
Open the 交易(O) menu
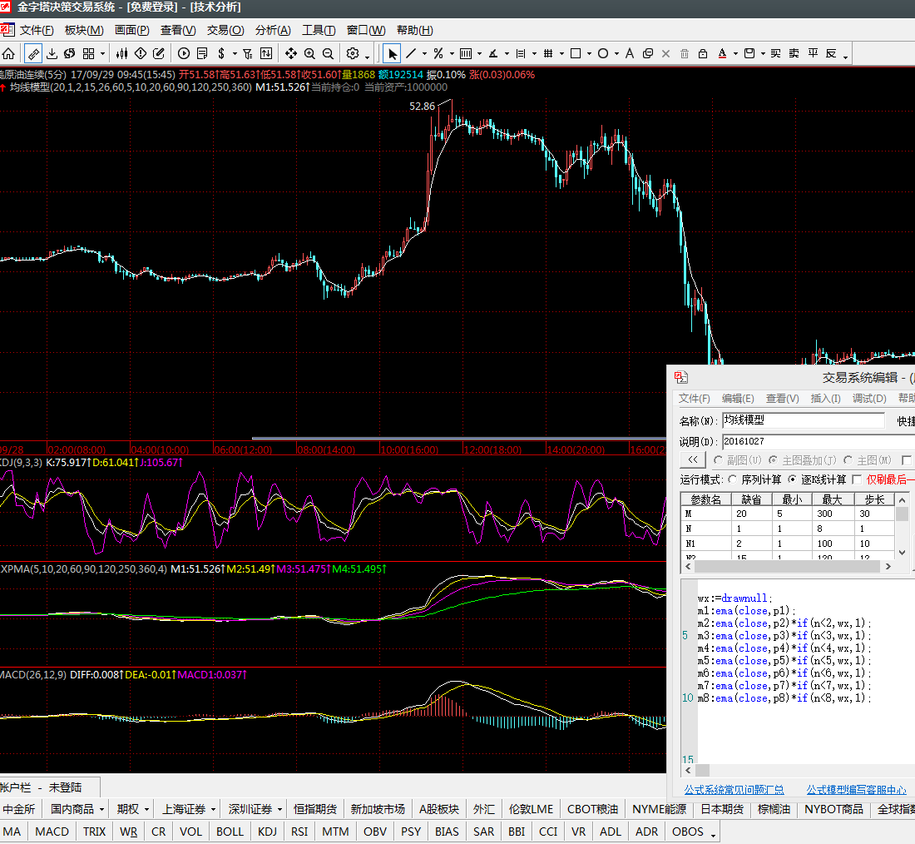click(x=225, y=30)
